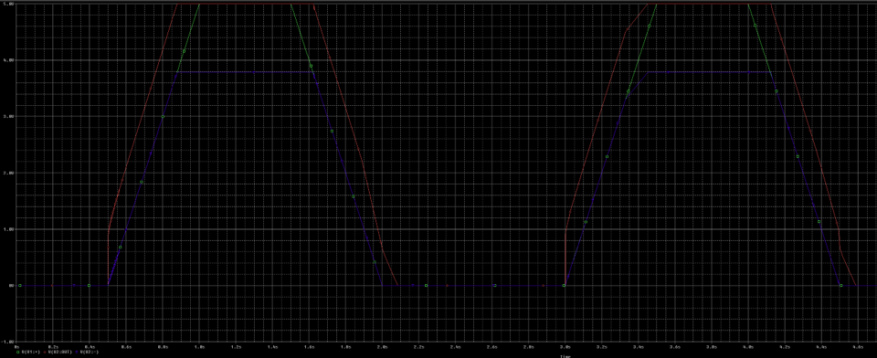The width and height of the screenshot is (877, 358).
Task: Click the -1.0V y-axis tick label
Action: (x=7, y=342)
